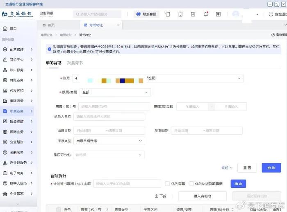287x212 pixels.
Task: Tick the 优先商票 checkbox
Action: pyautogui.click(x=167, y=184)
